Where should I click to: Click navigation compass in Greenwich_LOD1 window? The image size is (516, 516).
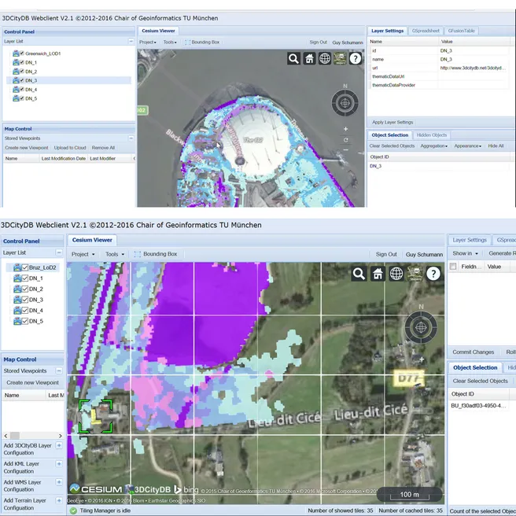(345, 103)
